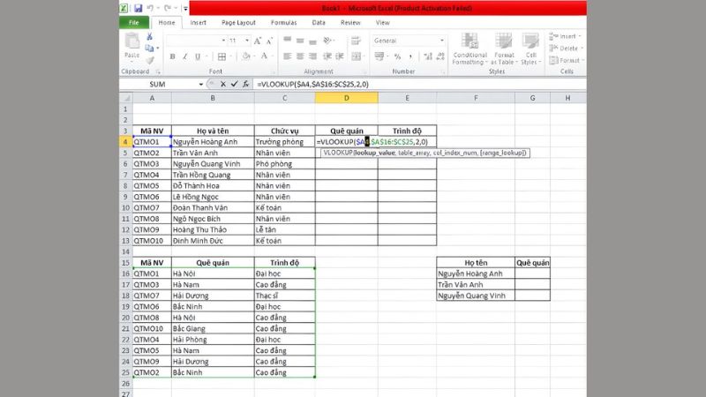The image size is (706, 397).
Task: Click the Cut scissors icon
Action: [149, 36]
